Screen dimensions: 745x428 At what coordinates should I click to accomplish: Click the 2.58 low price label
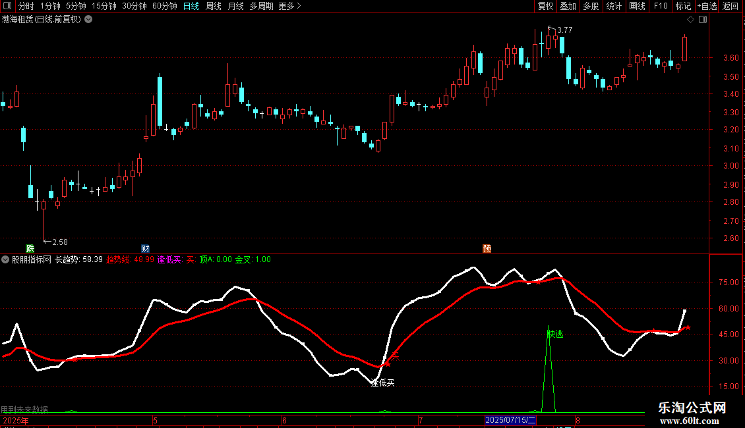click(60, 242)
